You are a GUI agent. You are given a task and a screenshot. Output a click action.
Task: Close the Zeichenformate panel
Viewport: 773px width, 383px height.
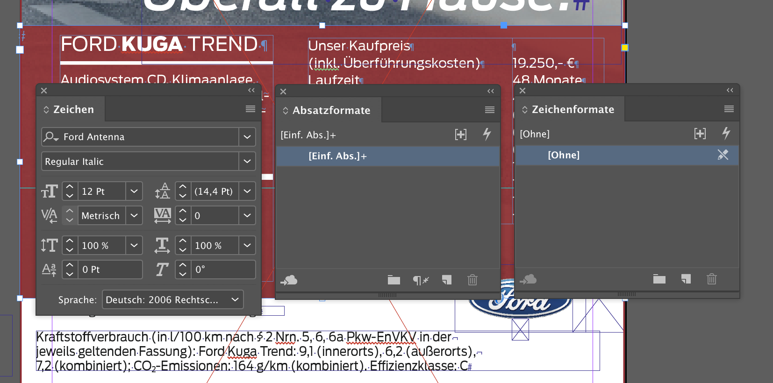[x=522, y=91]
